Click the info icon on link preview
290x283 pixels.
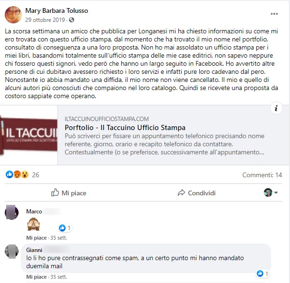click(276, 108)
